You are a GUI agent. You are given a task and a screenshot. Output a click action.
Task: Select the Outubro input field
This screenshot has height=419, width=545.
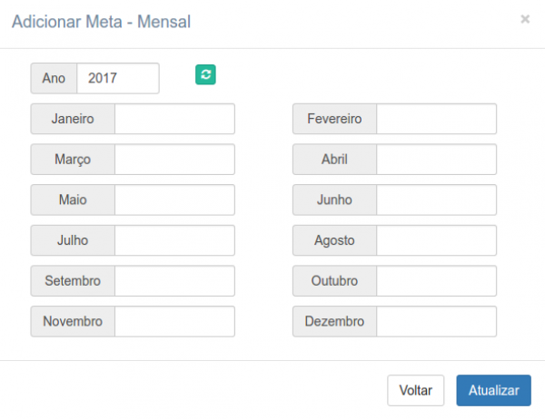[x=436, y=281]
